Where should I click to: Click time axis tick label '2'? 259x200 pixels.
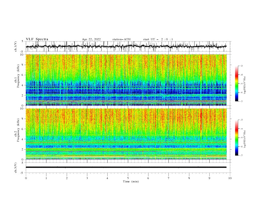pos(67,178)
